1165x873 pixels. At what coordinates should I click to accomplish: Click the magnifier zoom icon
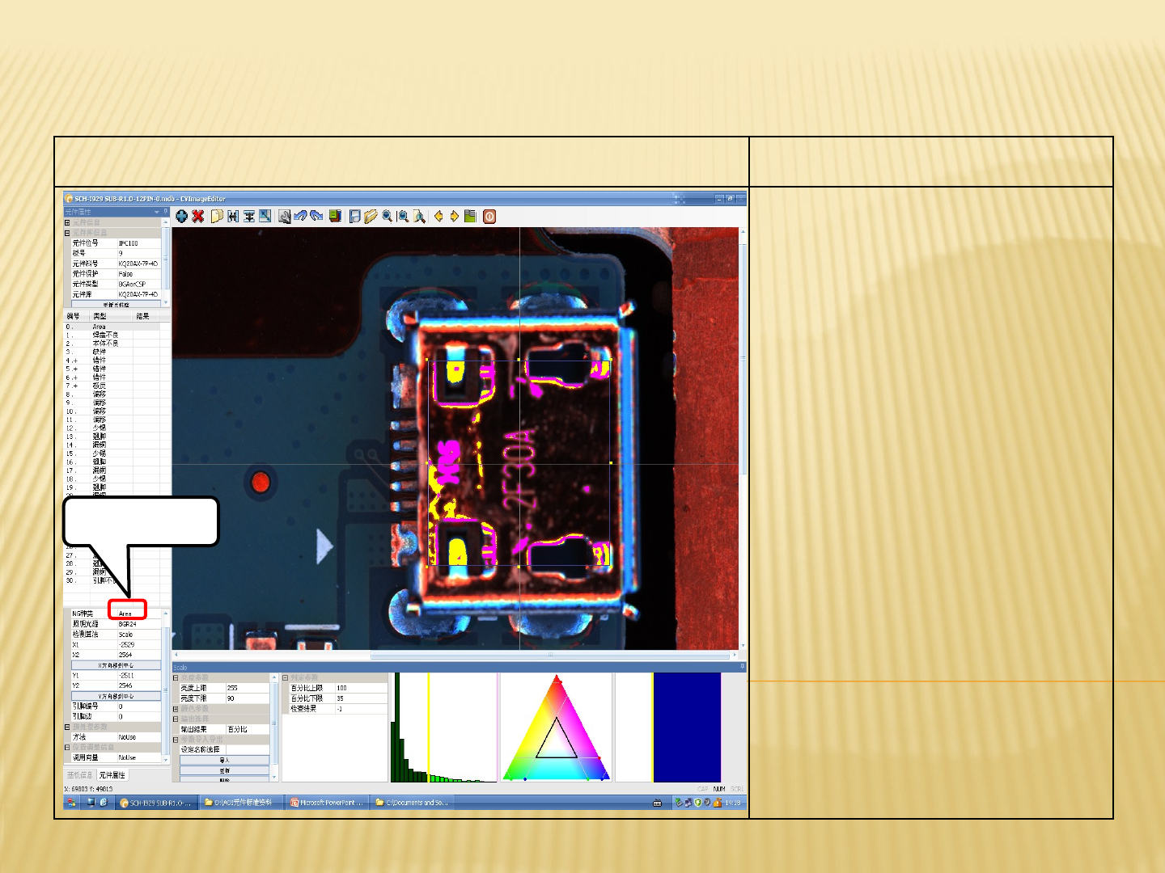(x=388, y=217)
